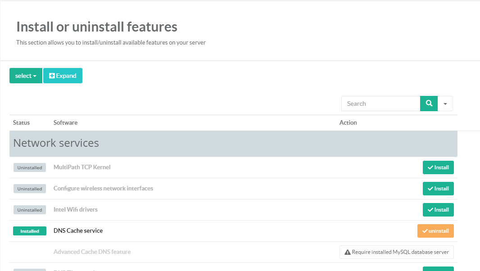Click the Expand button with plus icon
Screen dimensions: 480x271
tap(63, 76)
